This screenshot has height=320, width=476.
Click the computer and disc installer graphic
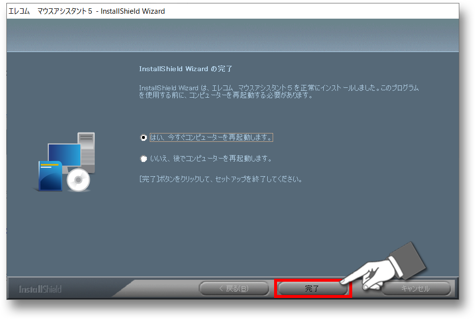[x=64, y=162]
